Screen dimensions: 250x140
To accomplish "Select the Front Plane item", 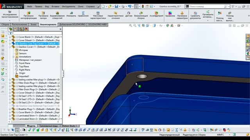I will click(24, 63).
